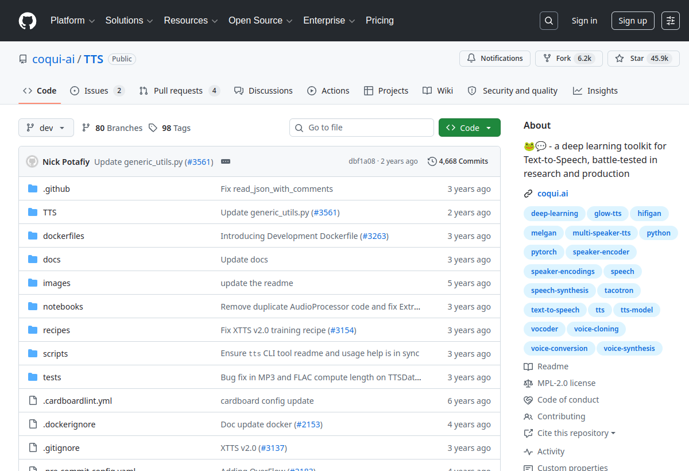
Task: Click the pulse icon next to Activity
Action: pos(528,452)
